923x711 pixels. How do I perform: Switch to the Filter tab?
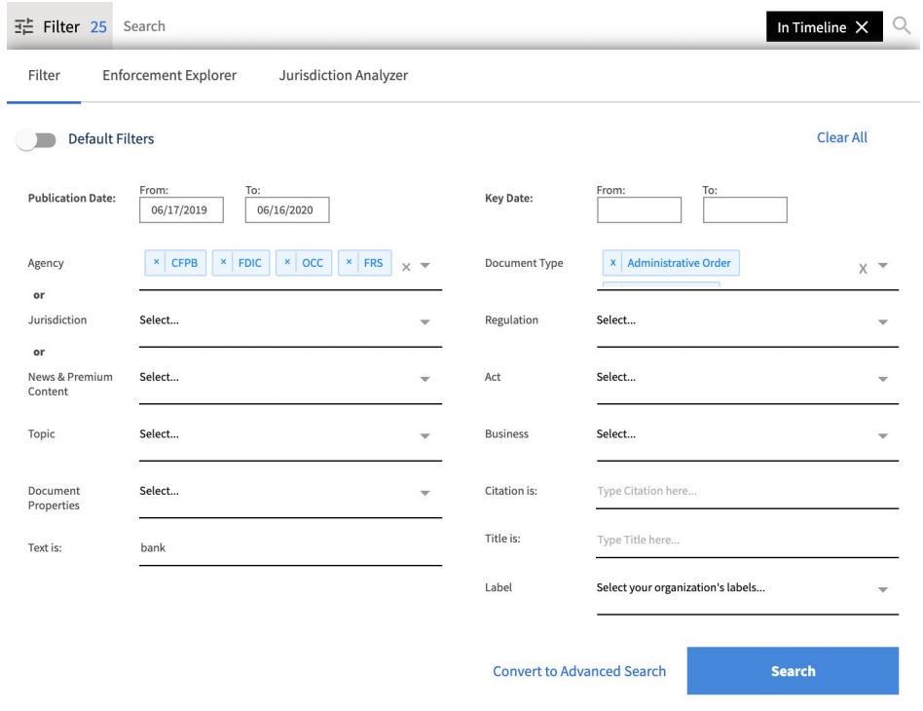(44, 75)
